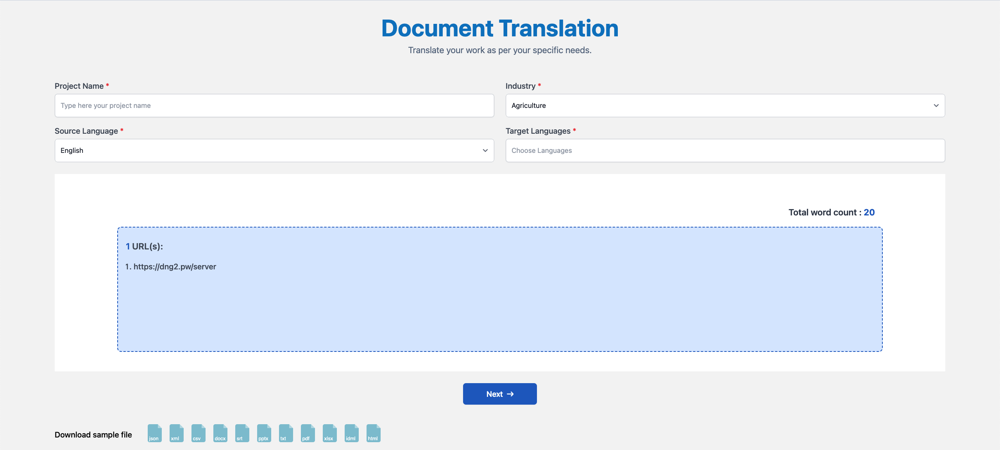
Task: Download the pptx sample file
Action: click(264, 433)
